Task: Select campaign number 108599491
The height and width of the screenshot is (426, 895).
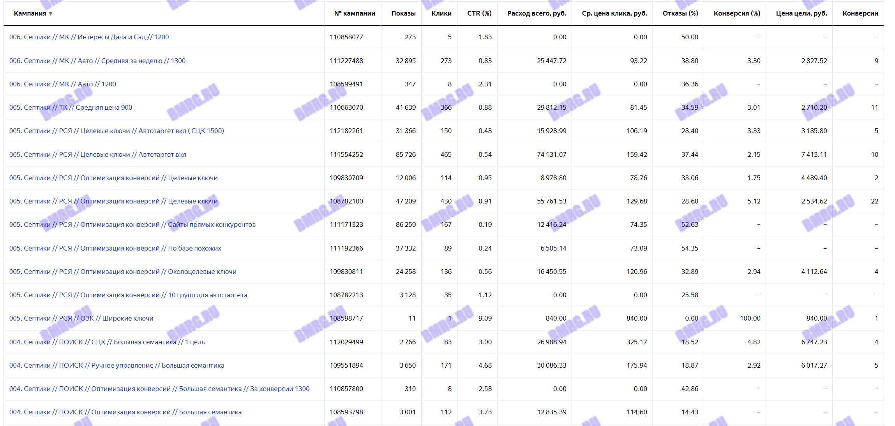Action: [346, 84]
